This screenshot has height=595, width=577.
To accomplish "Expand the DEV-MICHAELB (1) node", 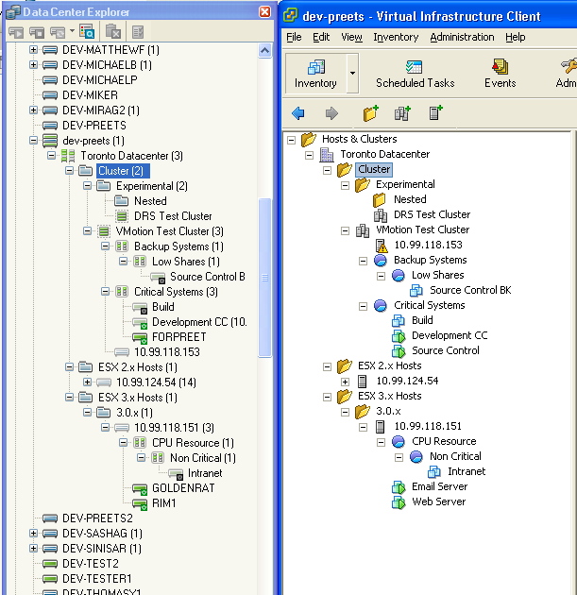I will 33,64.
